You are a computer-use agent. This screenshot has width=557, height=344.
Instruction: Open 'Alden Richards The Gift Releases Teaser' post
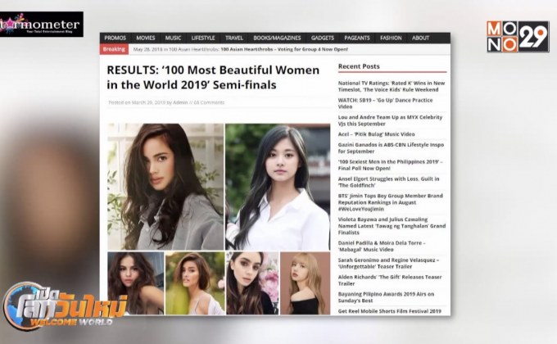(390, 280)
